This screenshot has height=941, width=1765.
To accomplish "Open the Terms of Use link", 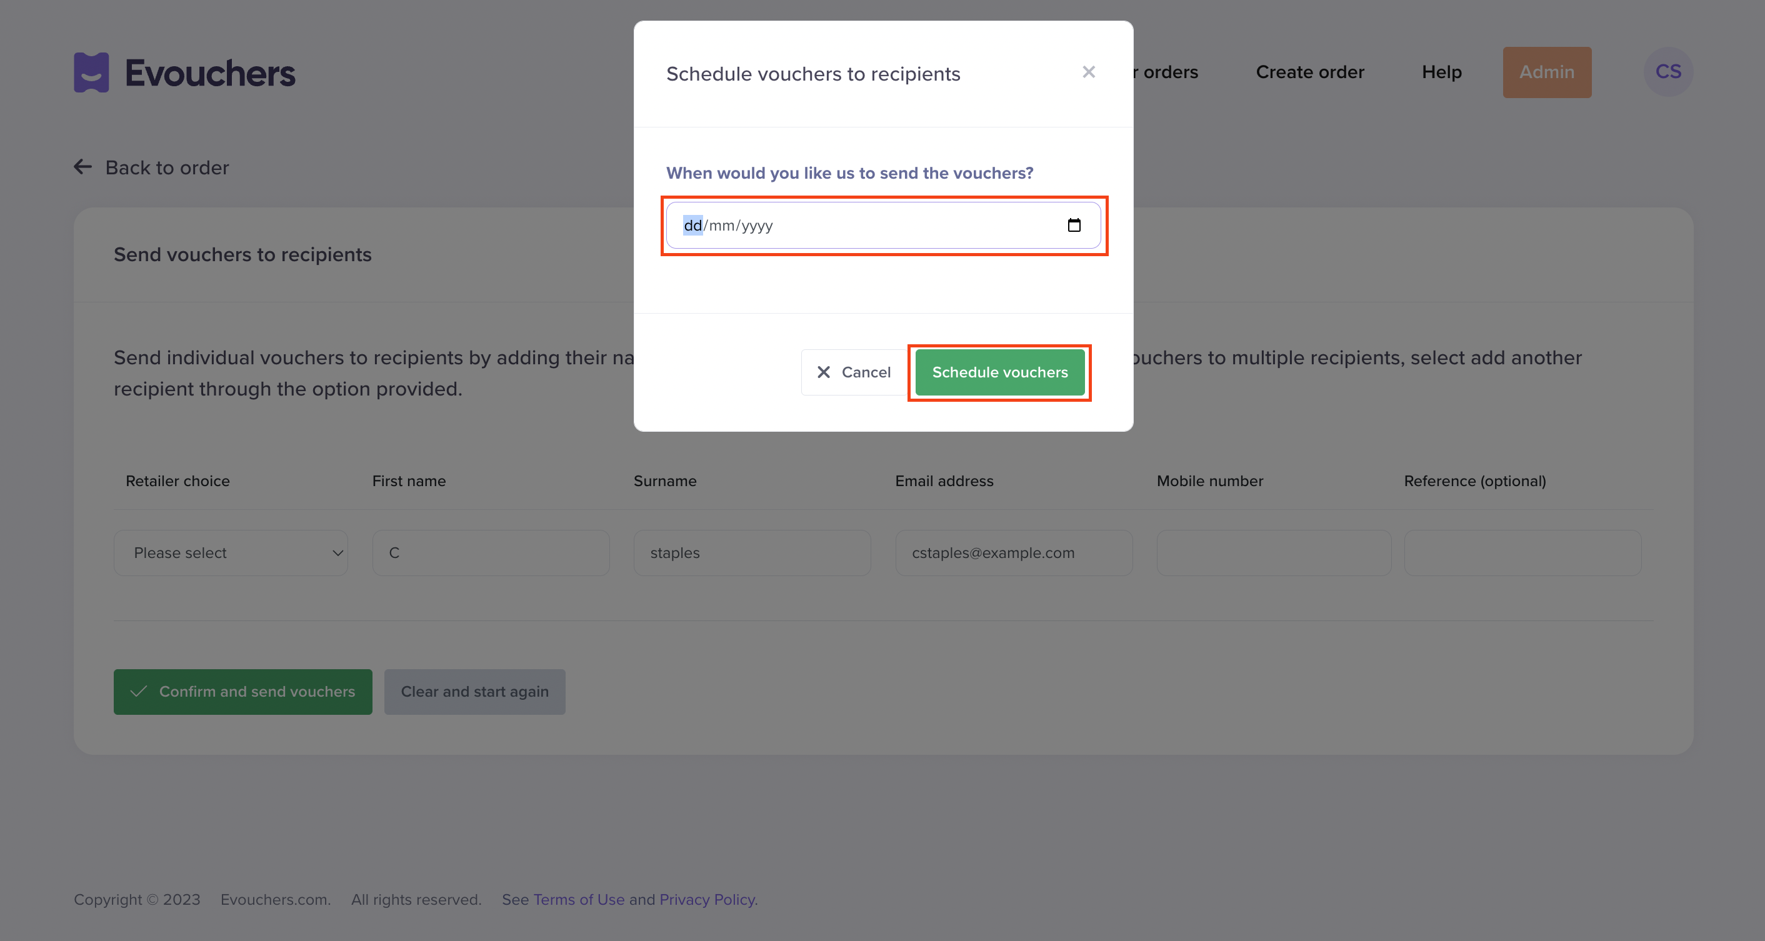I will click(x=578, y=899).
